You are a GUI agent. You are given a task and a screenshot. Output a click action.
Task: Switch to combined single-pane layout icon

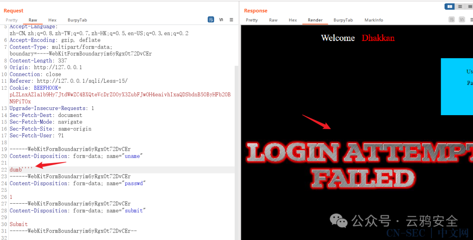point(469,6)
